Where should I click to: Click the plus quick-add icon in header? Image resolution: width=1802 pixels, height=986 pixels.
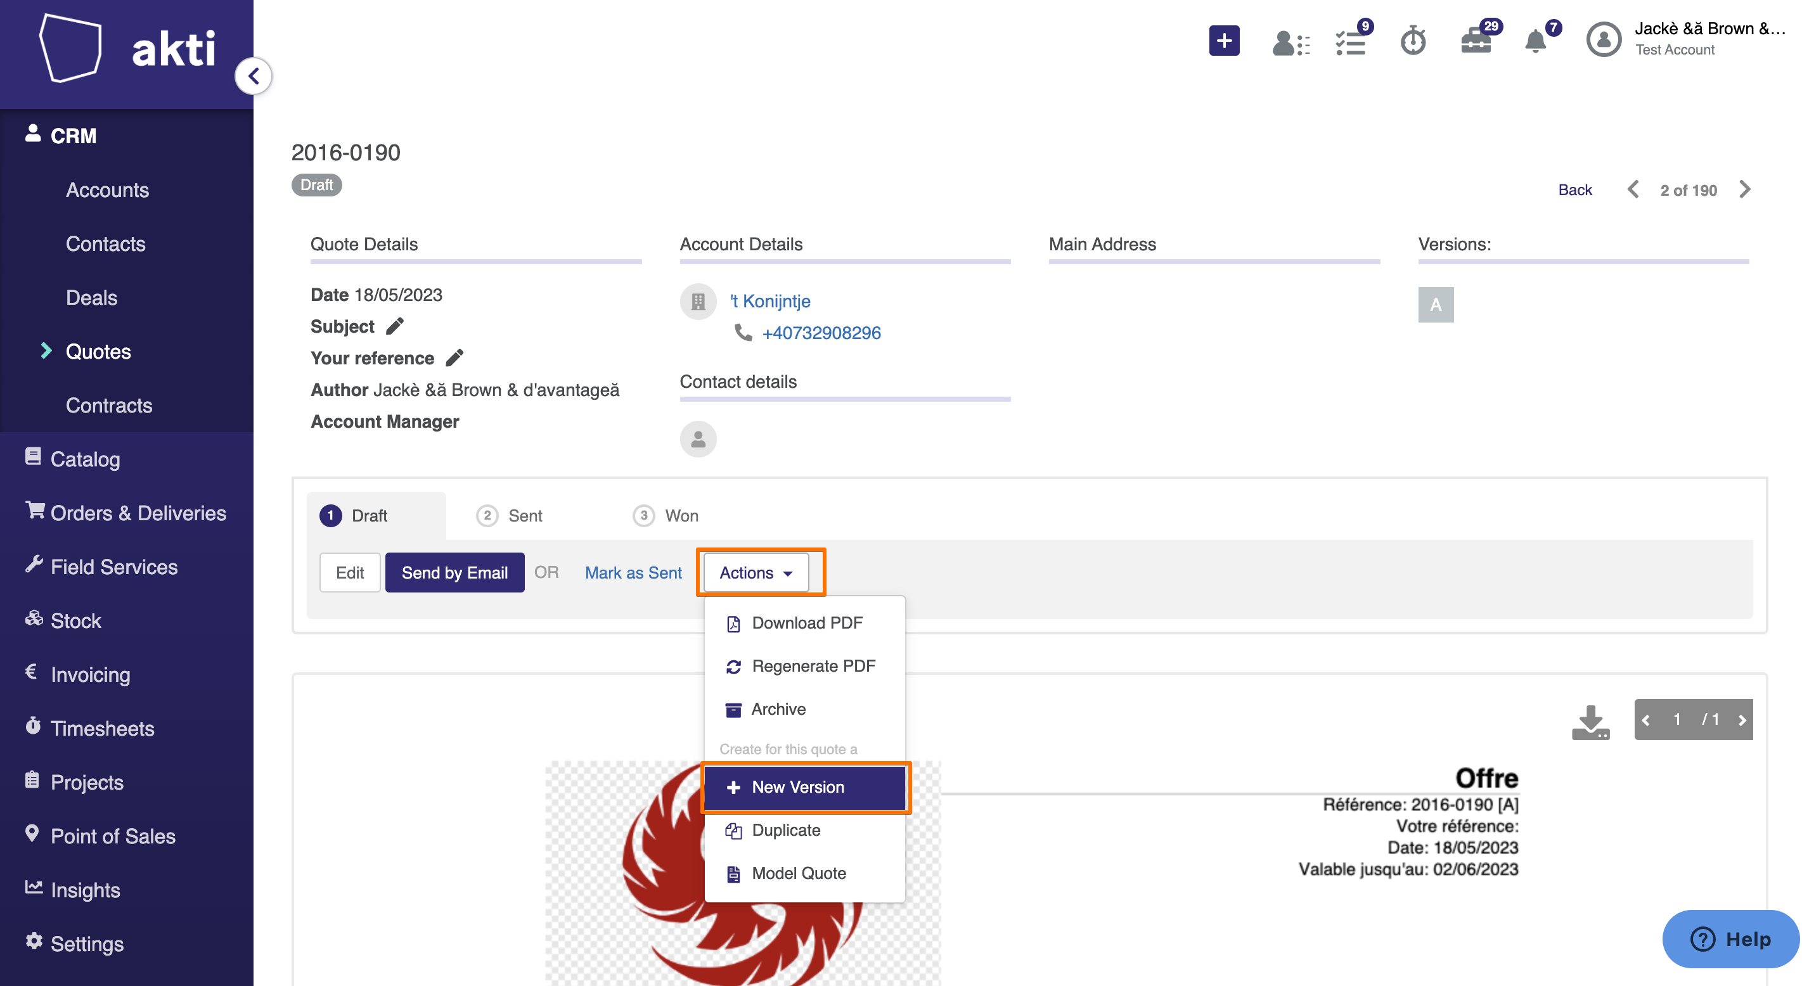pyautogui.click(x=1223, y=41)
